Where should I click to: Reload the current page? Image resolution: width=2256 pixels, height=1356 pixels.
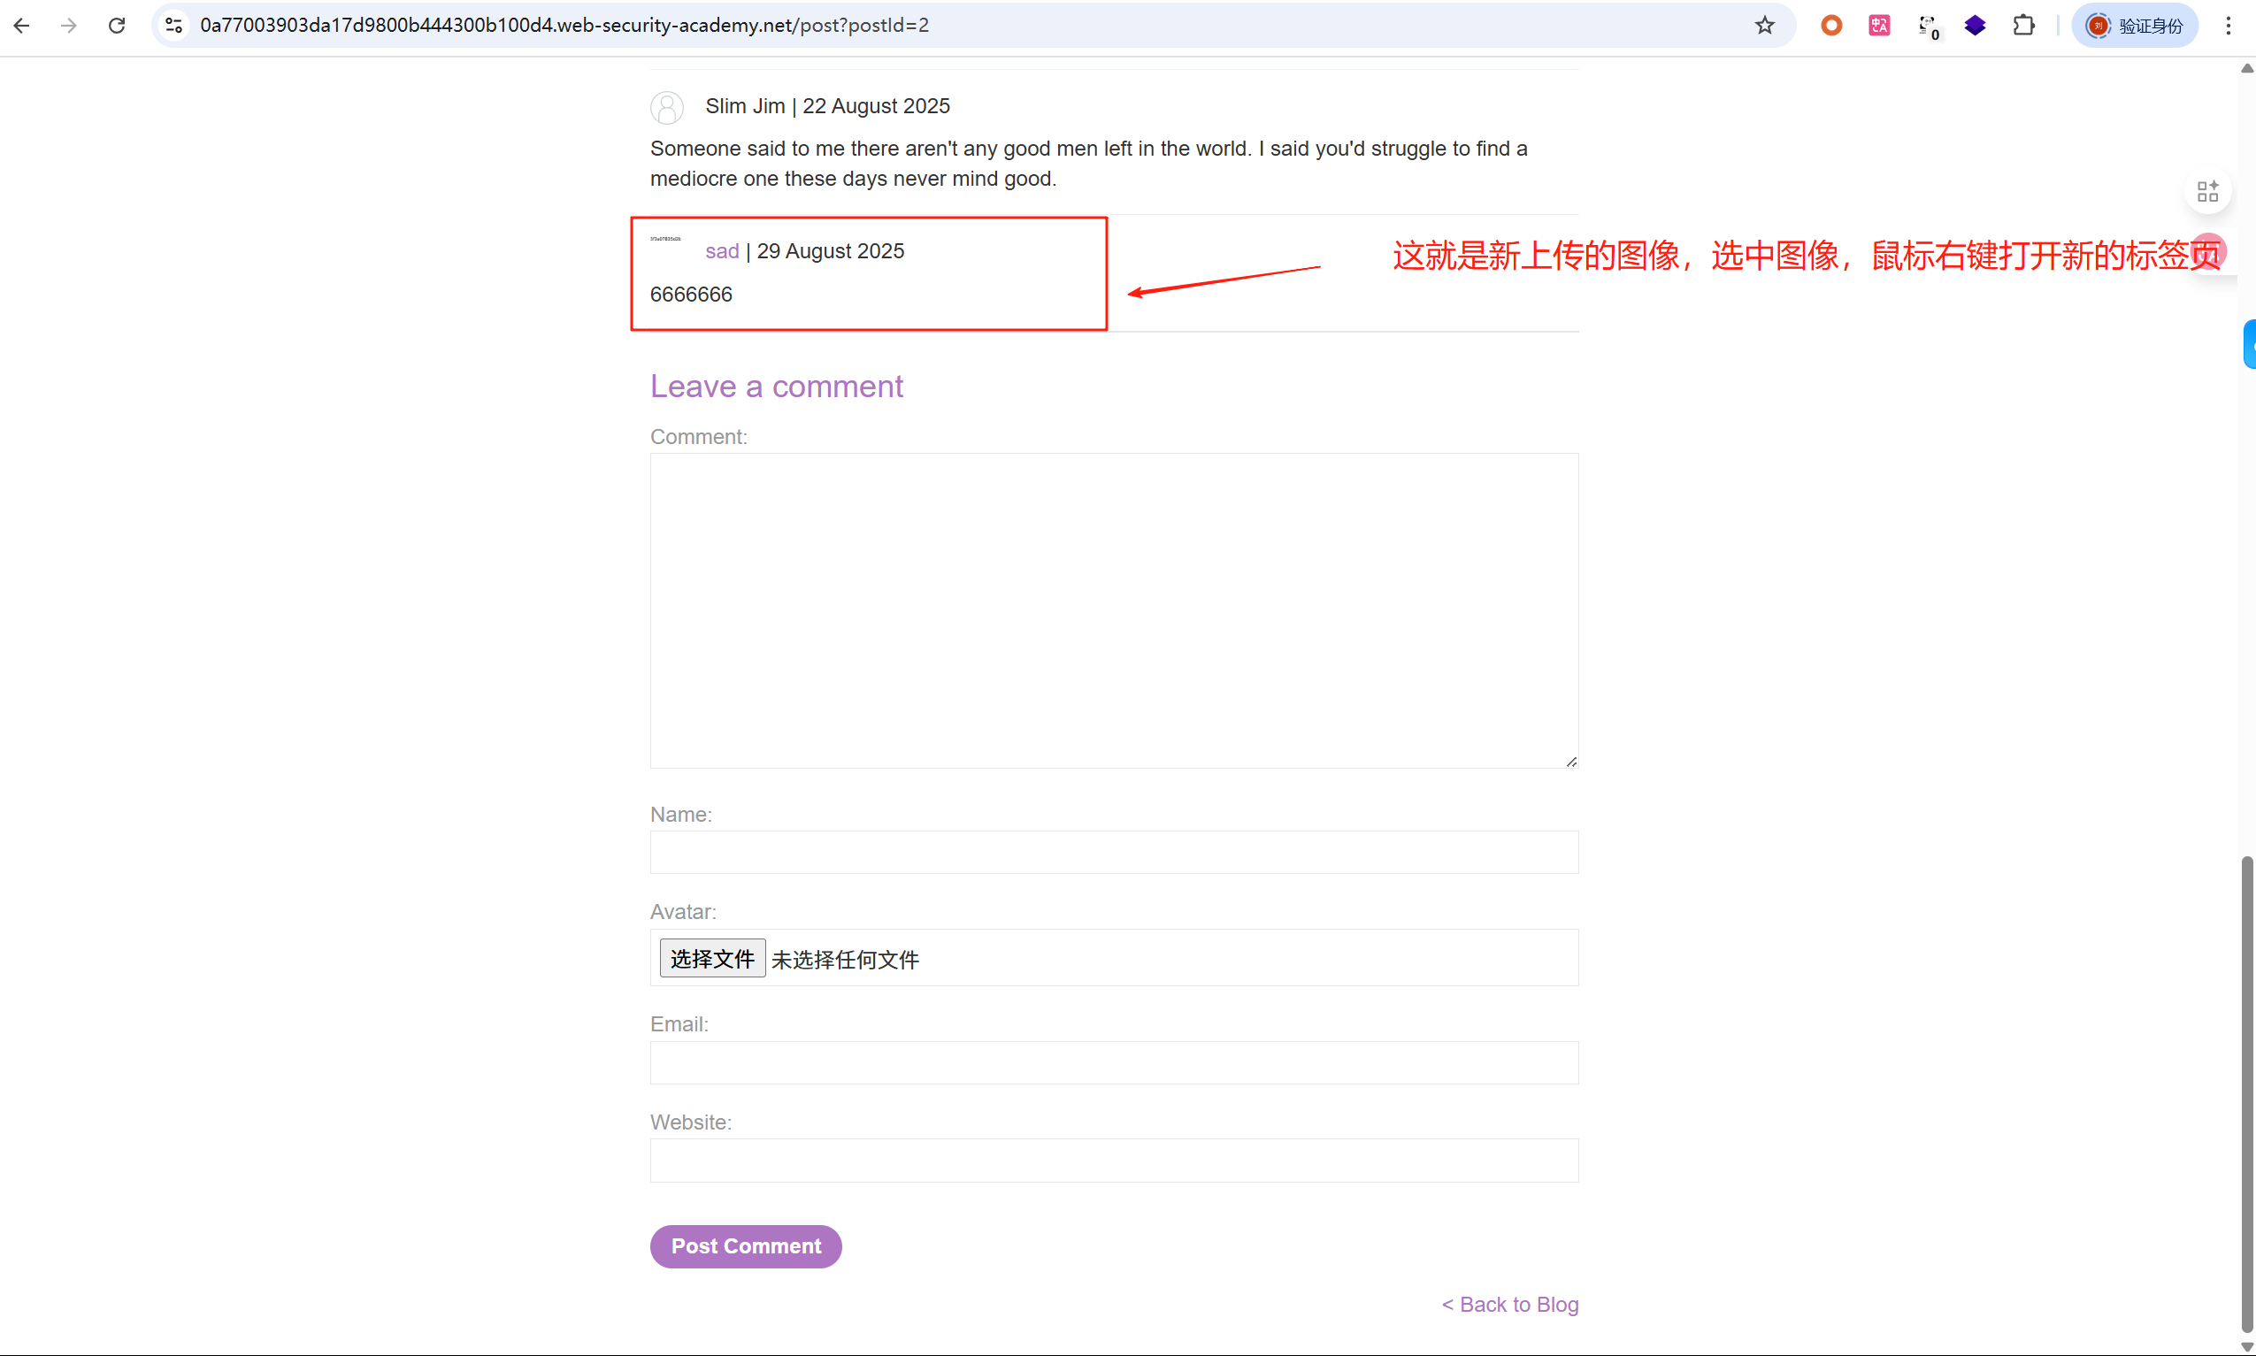[x=117, y=26]
